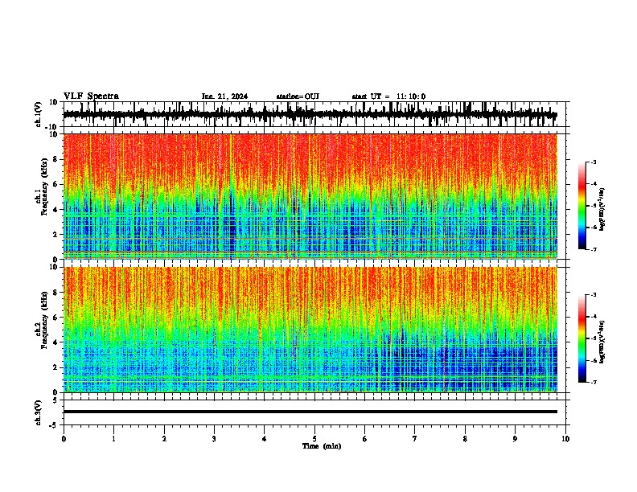
Task: Click the 6 kHz tick on ch.2 spectrogram
Action: coord(55,318)
